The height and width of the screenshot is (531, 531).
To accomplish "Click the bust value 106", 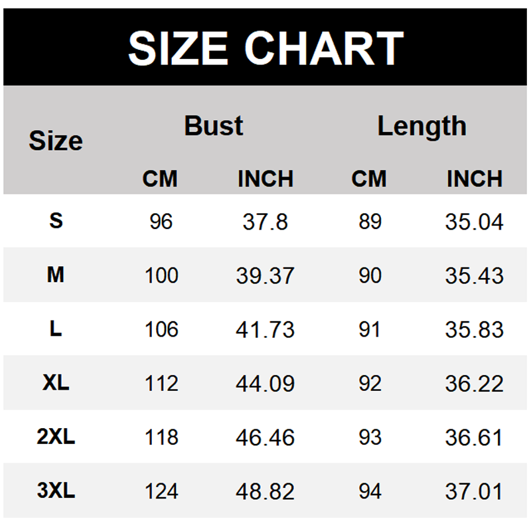I will [161, 329].
